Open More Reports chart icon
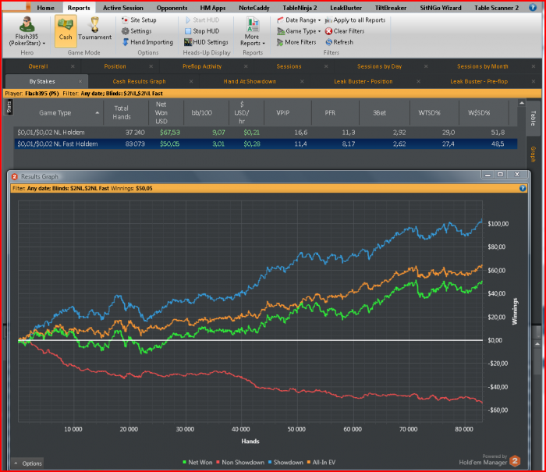 253,25
